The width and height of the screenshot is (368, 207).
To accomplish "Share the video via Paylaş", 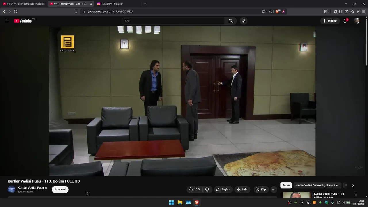I will click(x=223, y=189).
